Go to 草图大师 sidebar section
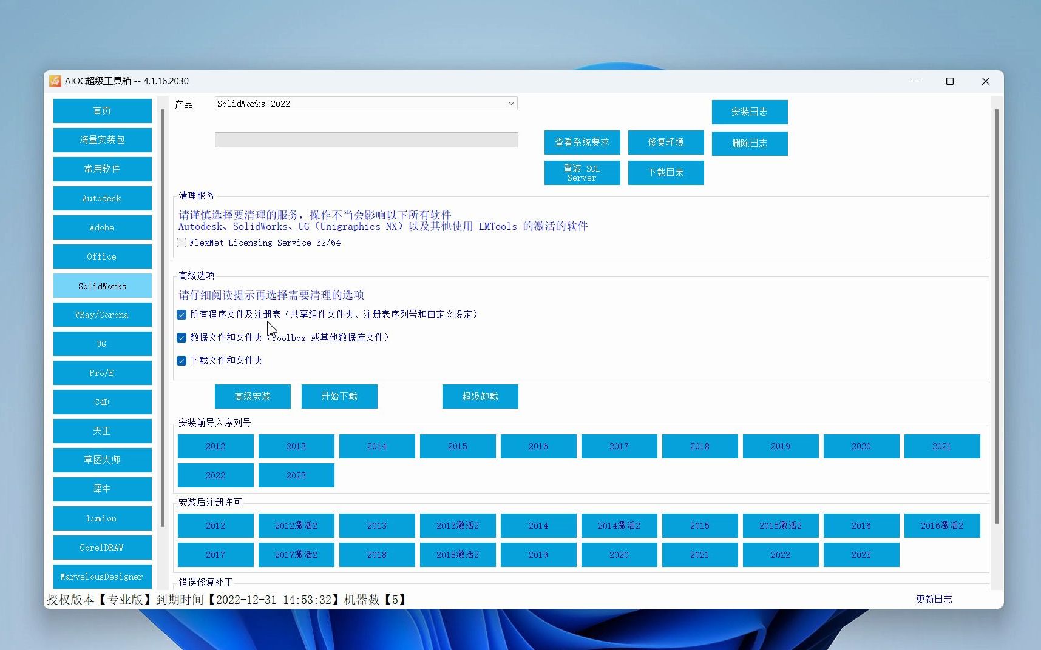Image resolution: width=1041 pixels, height=650 pixels. coord(103,460)
